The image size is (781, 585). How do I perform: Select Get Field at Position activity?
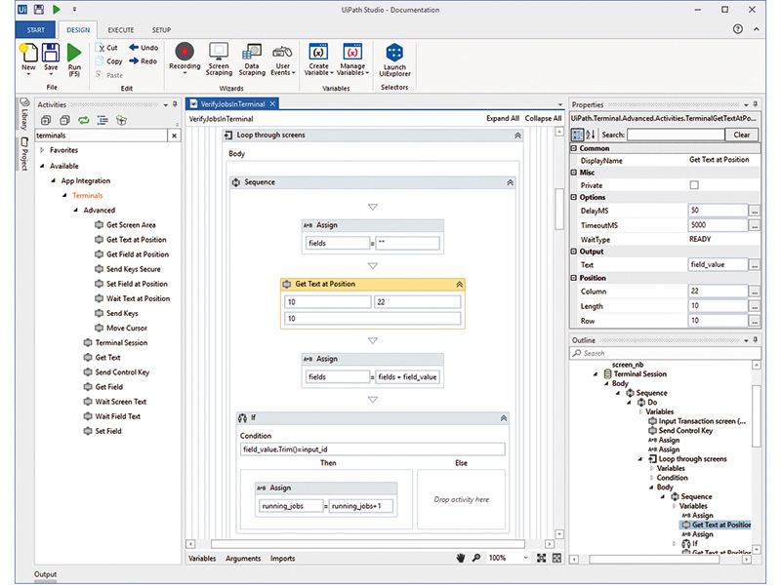[x=132, y=254]
